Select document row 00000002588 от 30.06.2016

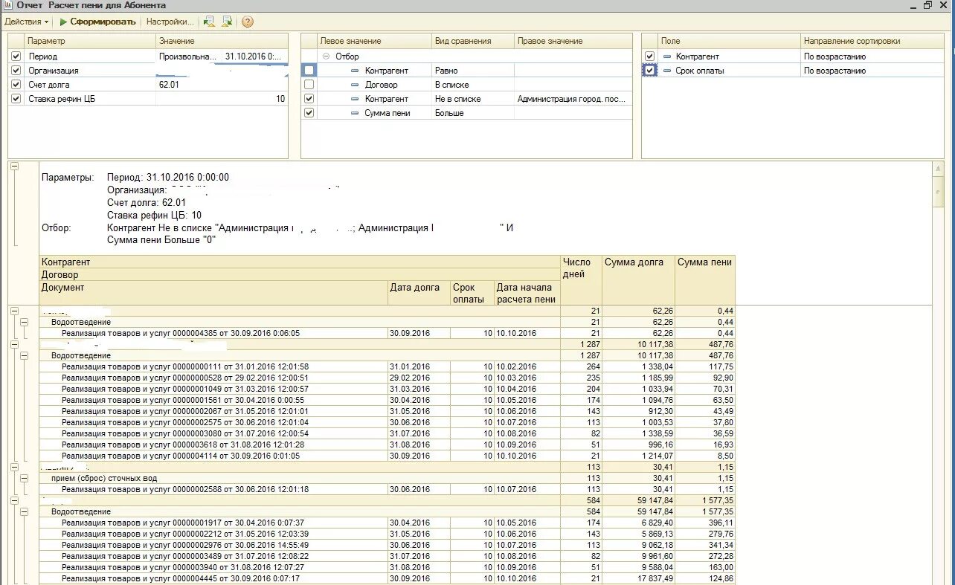[x=185, y=489]
